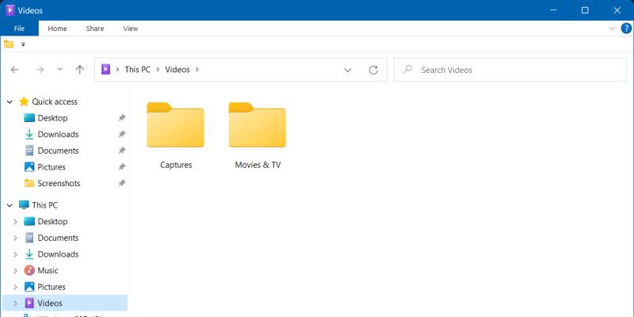Unpin Screenshots using its pin icon
The height and width of the screenshot is (317, 634).
tap(121, 183)
